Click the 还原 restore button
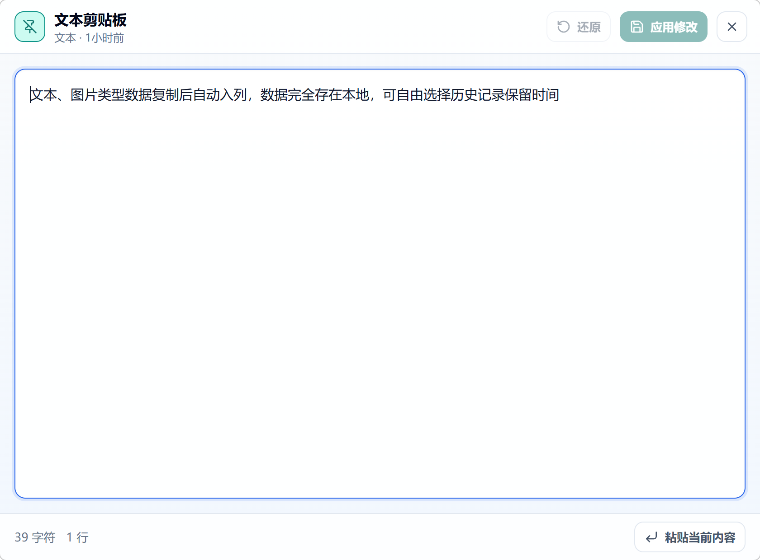The width and height of the screenshot is (760, 560). (x=579, y=27)
